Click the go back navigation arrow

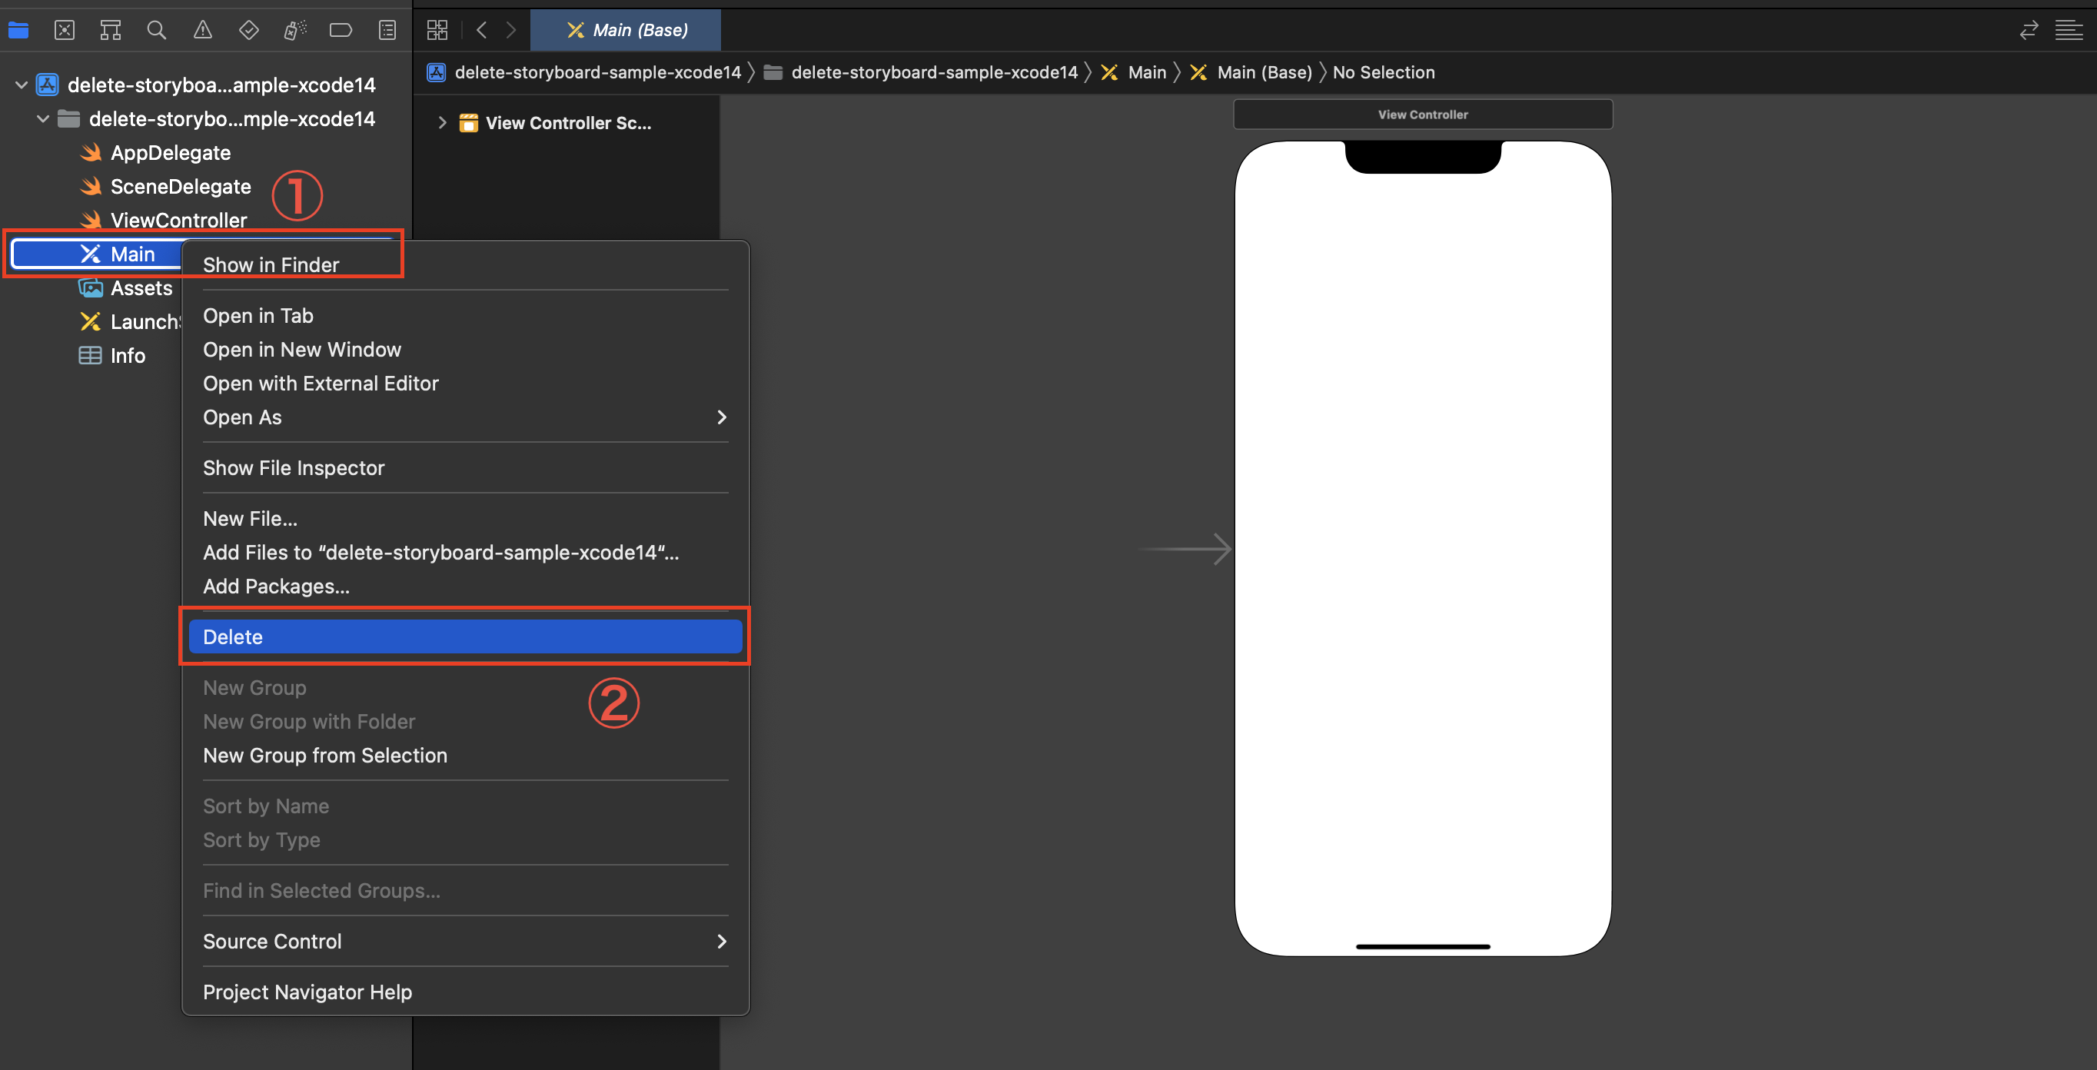point(482,30)
